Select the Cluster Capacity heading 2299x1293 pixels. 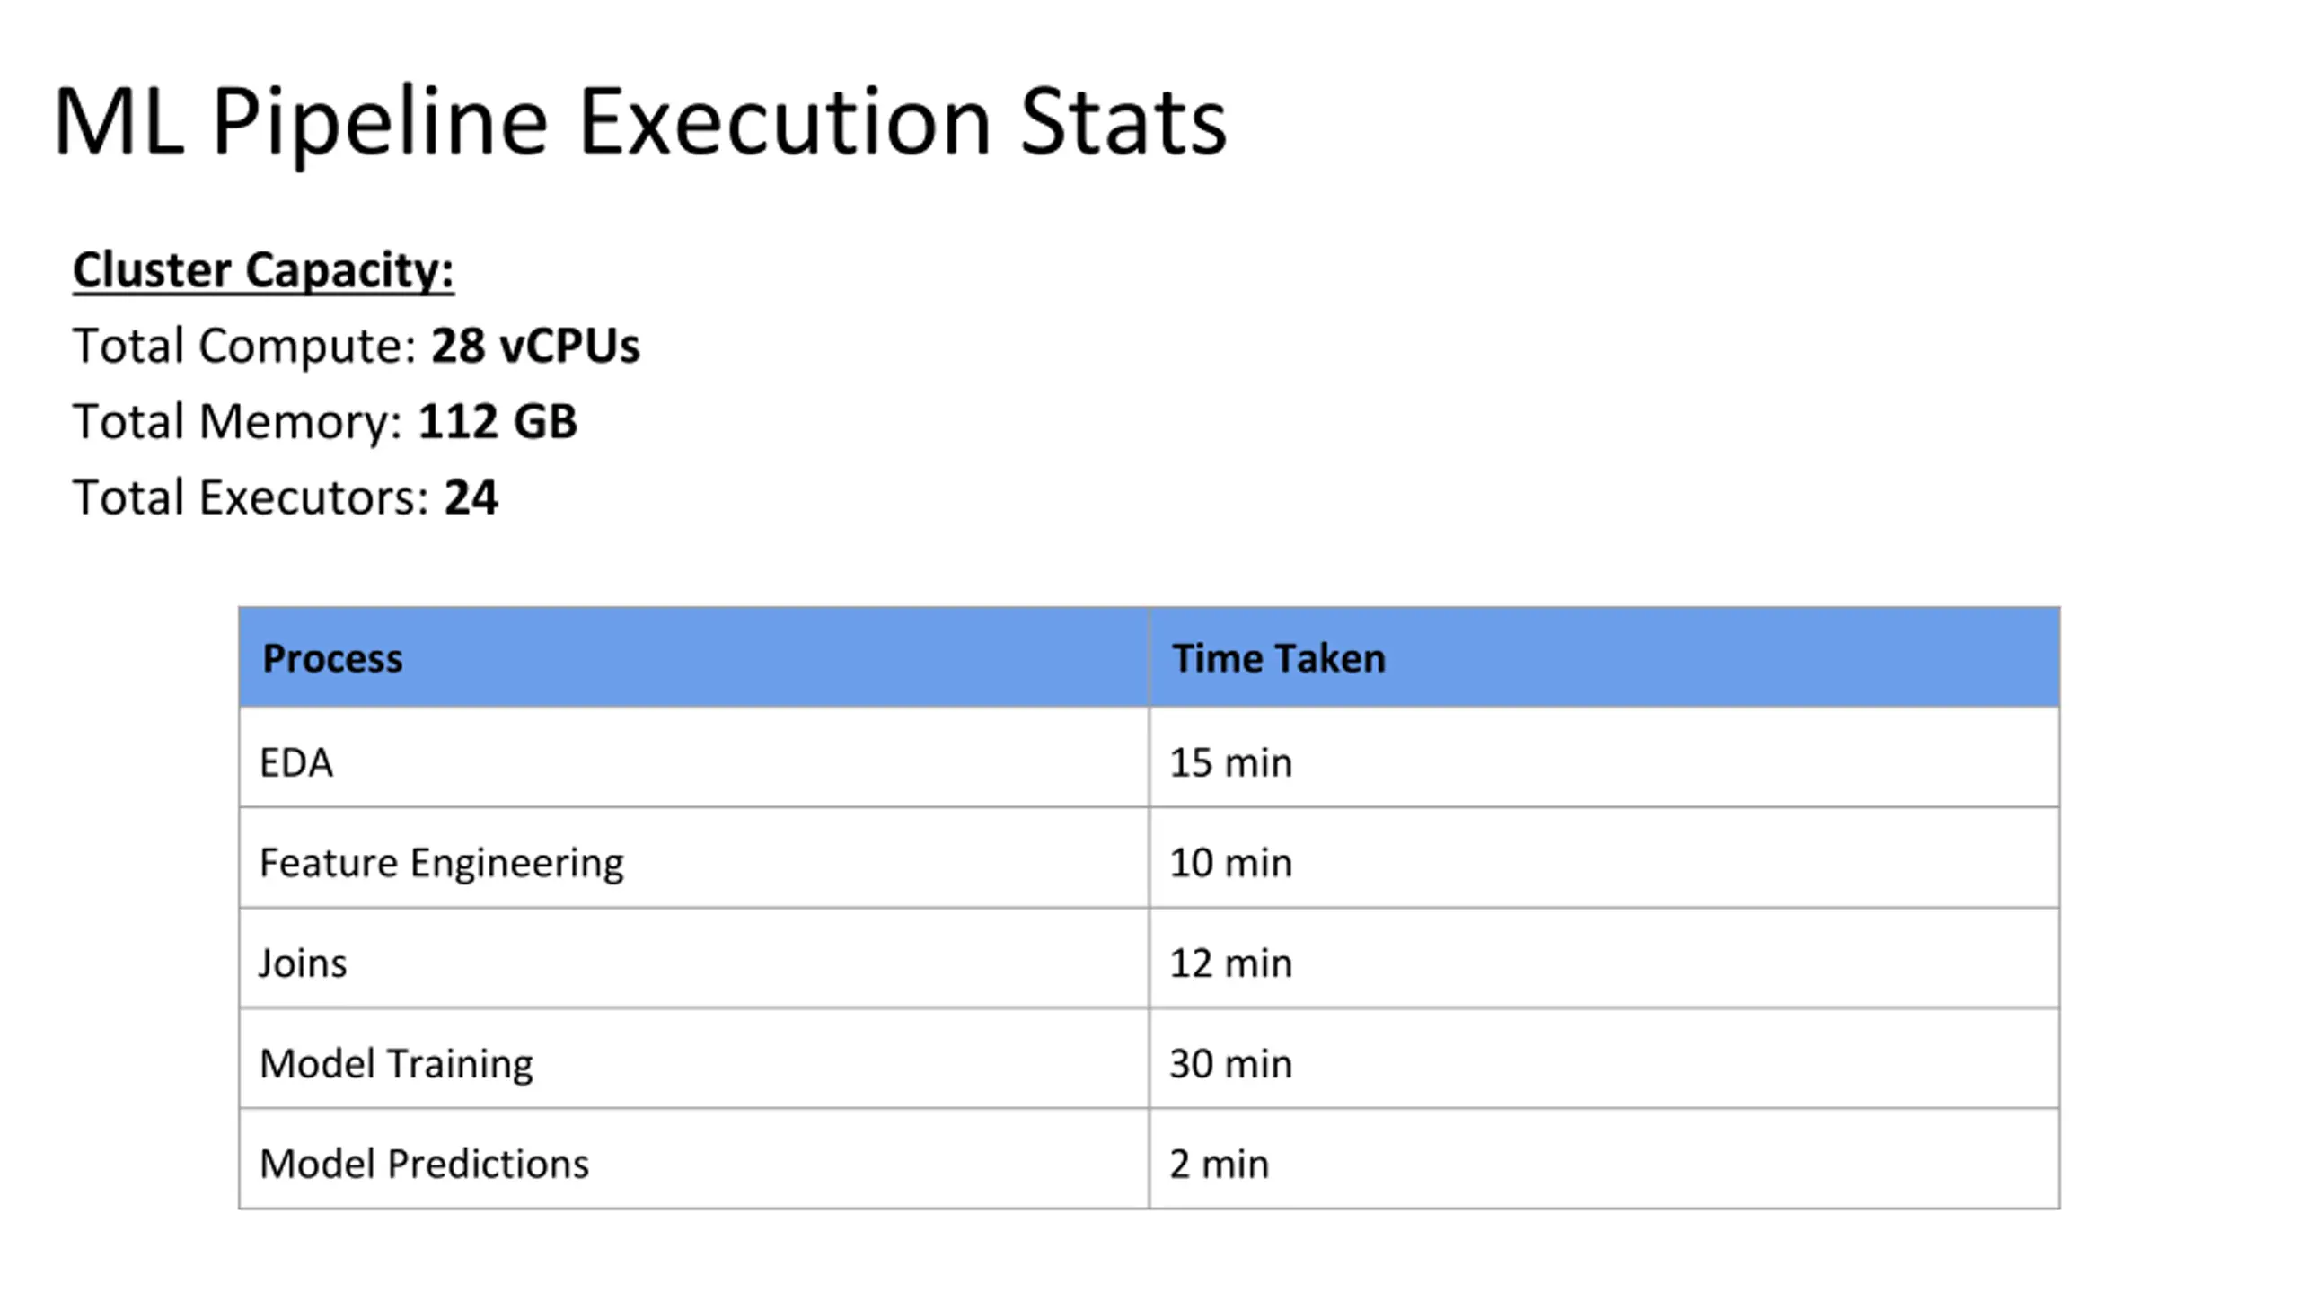263,270
